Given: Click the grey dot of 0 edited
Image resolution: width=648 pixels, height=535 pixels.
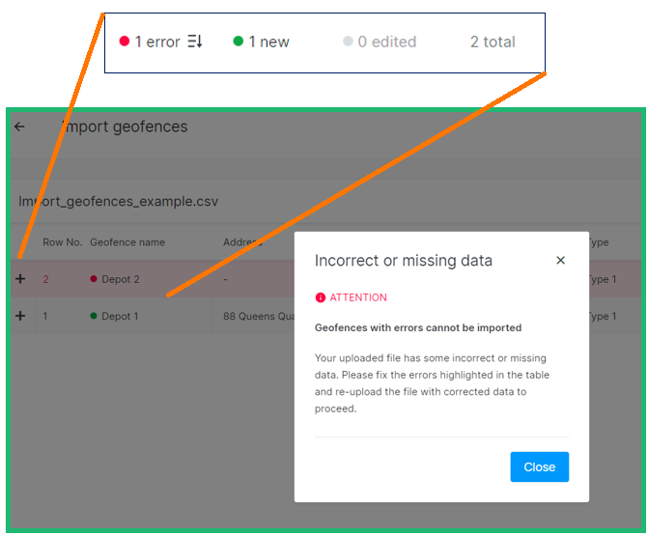Looking at the screenshot, I should (348, 42).
